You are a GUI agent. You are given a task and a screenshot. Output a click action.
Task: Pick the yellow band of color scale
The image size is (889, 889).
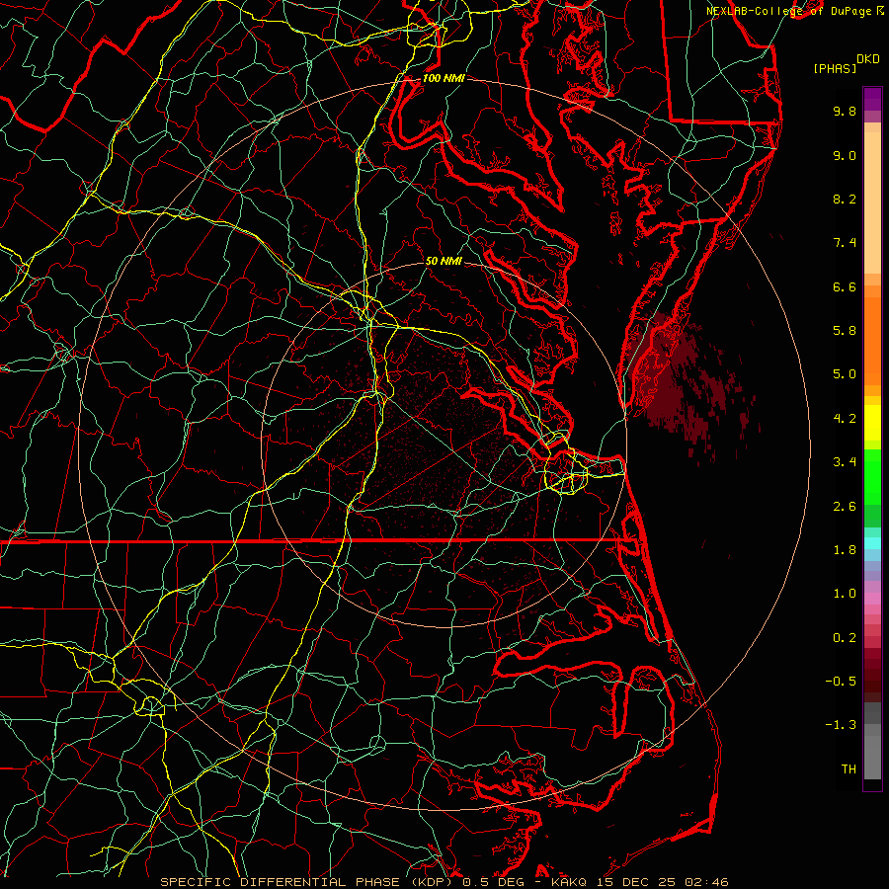point(872,423)
